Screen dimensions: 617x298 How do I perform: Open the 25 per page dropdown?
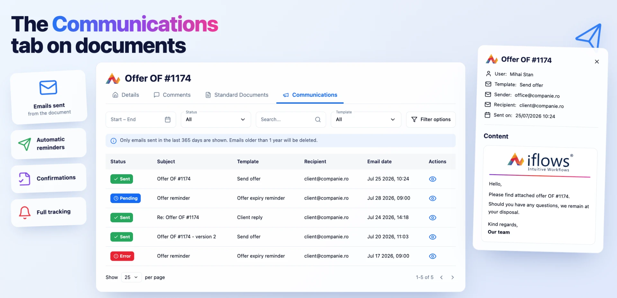pyautogui.click(x=131, y=277)
